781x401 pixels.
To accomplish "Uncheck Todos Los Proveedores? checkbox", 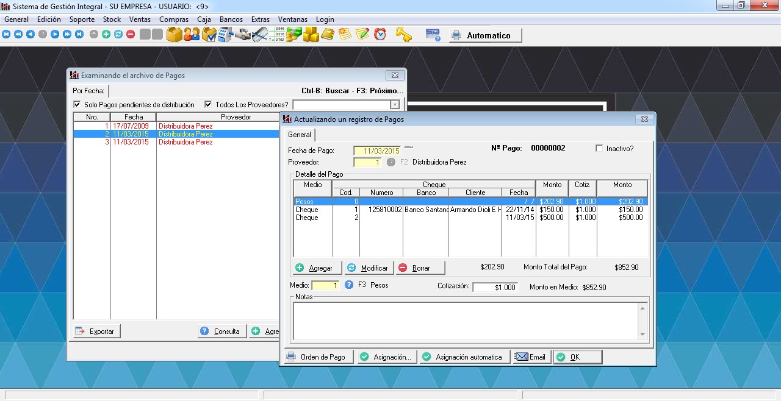I will (x=209, y=105).
